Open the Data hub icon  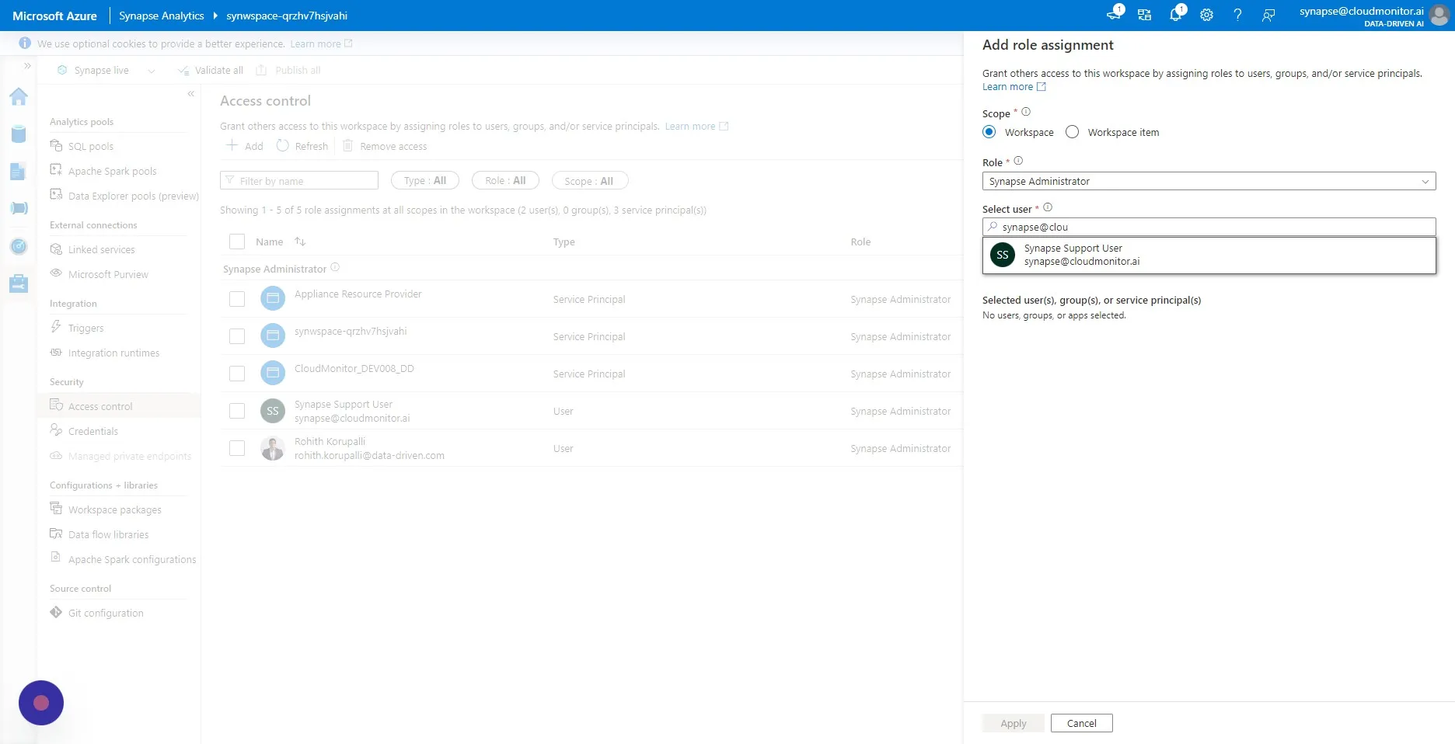point(19,134)
